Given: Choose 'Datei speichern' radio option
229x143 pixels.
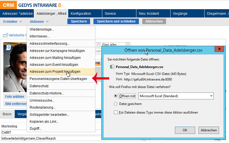Looking at the screenshot, I should pyautogui.click(x=116, y=104).
